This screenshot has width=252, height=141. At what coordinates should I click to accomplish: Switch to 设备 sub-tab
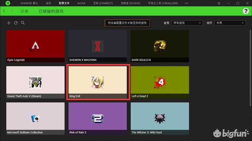tap(25, 11)
